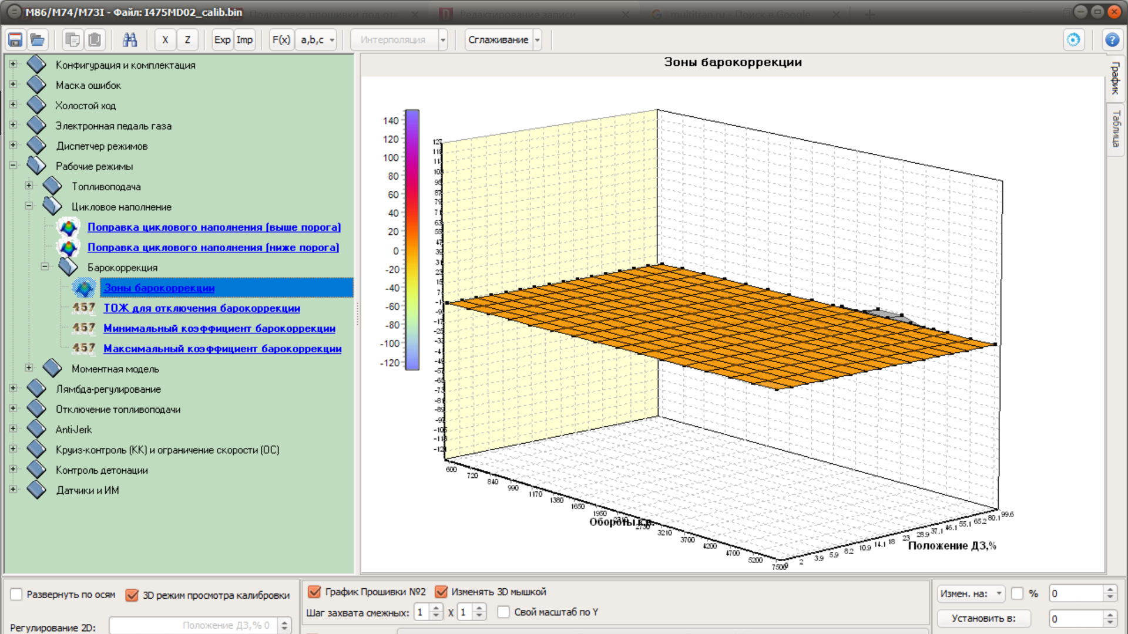Click the F(x) function button
The height and width of the screenshot is (634, 1128).
(281, 40)
